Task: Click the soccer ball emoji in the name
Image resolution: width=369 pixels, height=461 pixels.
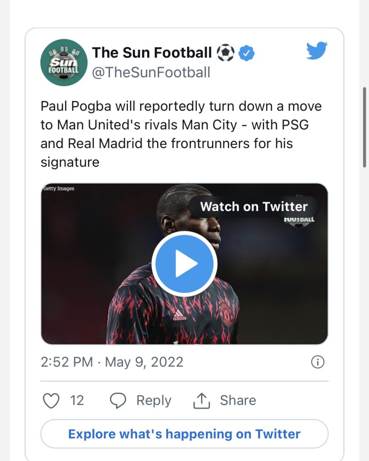Action: [x=226, y=53]
